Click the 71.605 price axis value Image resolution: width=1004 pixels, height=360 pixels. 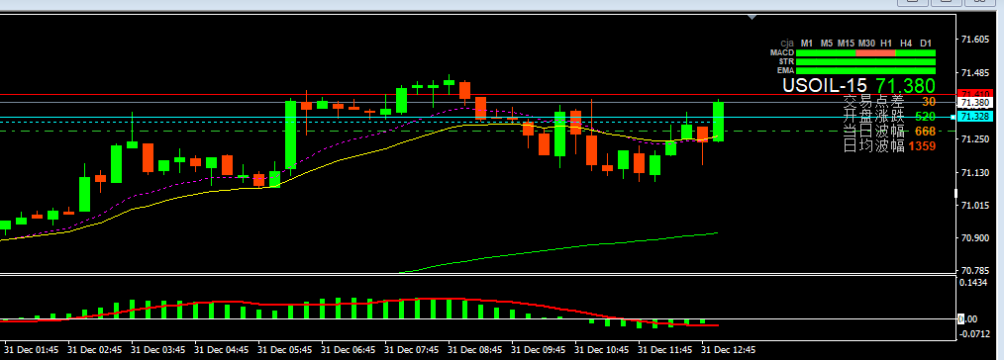(x=975, y=40)
